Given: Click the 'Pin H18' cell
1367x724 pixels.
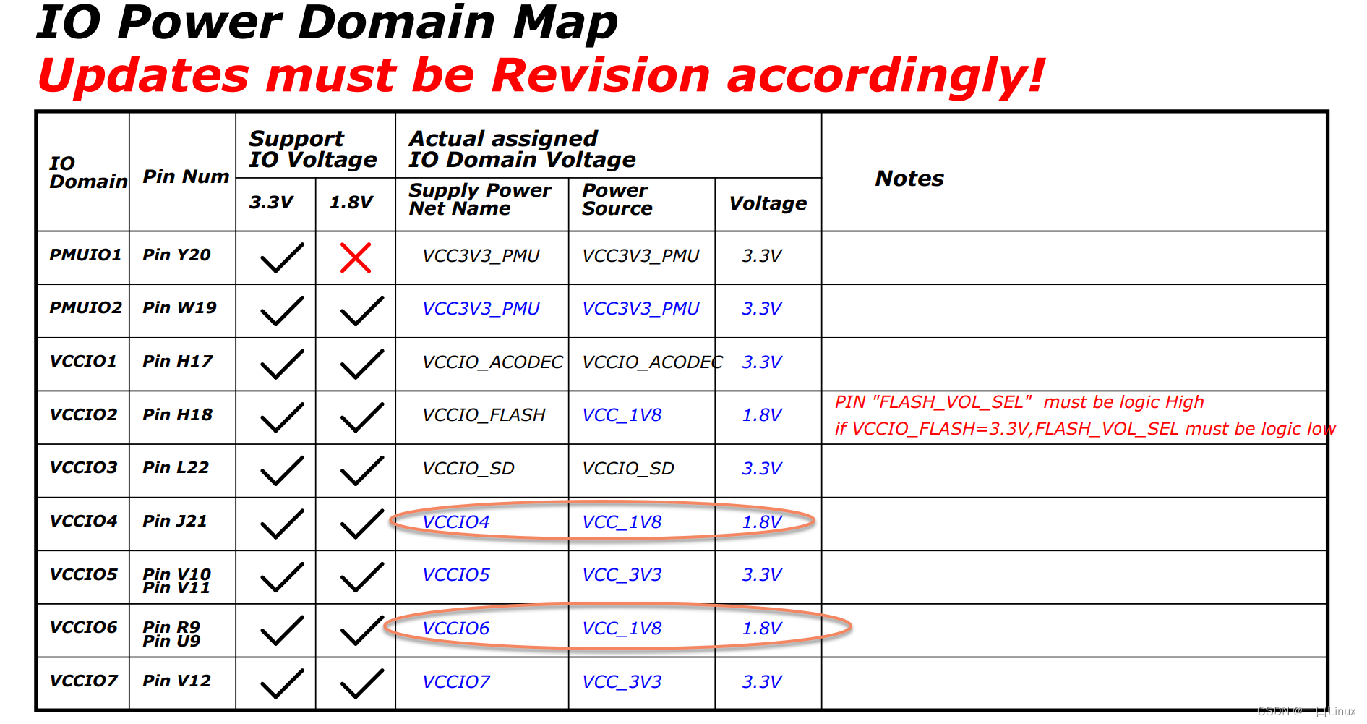Looking at the screenshot, I should coord(178,414).
